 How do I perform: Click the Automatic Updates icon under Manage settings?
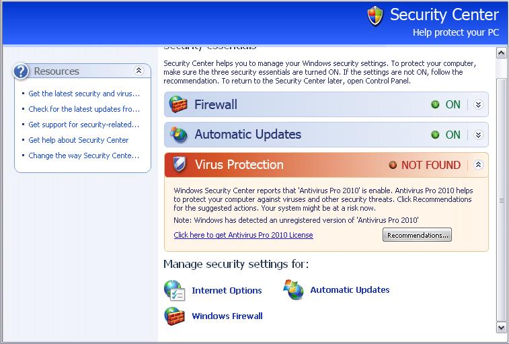coord(293,289)
